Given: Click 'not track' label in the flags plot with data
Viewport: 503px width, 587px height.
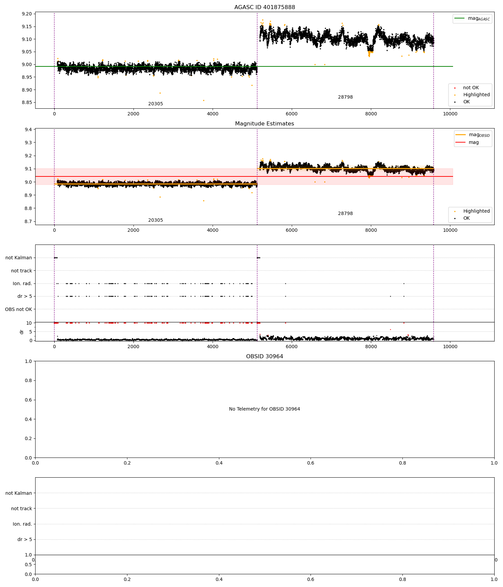Looking at the screenshot, I should 21,271.
